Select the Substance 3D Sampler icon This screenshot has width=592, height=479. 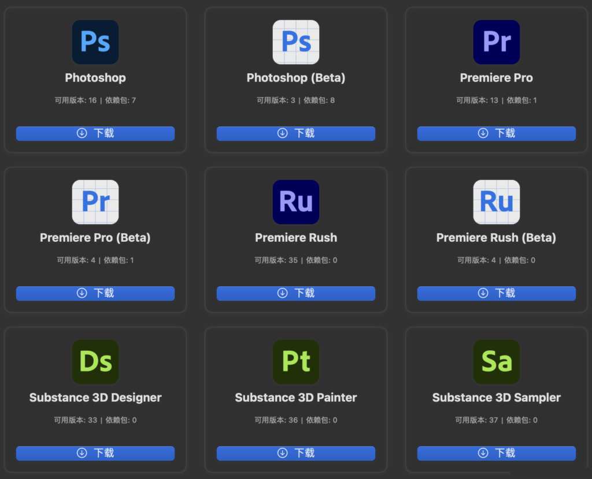click(496, 362)
